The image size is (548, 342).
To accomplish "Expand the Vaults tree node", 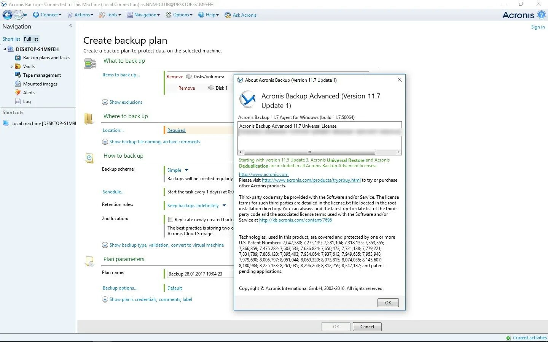I will coord(12,66).
